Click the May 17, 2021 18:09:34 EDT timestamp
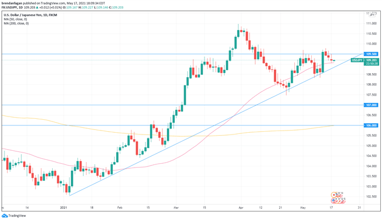The image size is (382, 220). pyautogui.click(x=86, y=3)
